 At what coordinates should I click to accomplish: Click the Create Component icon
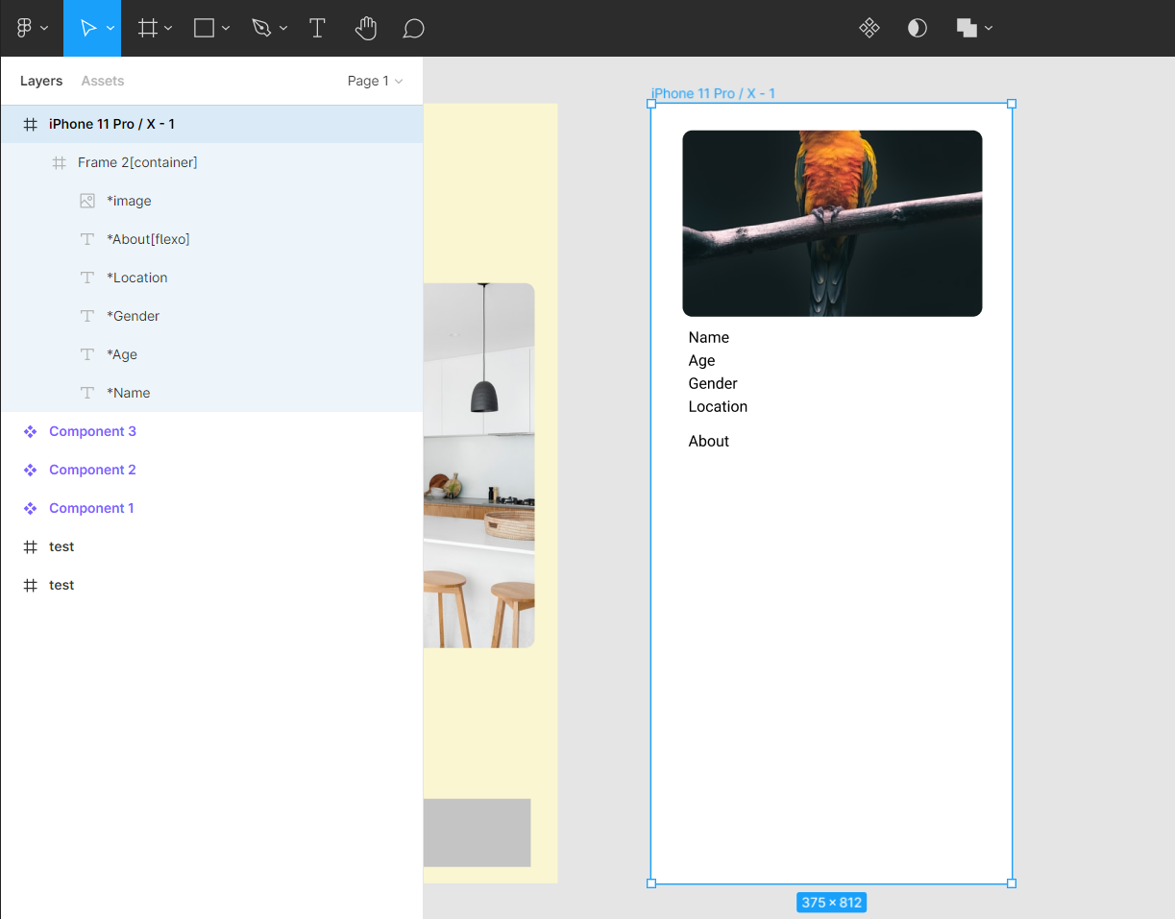[869, 29]
